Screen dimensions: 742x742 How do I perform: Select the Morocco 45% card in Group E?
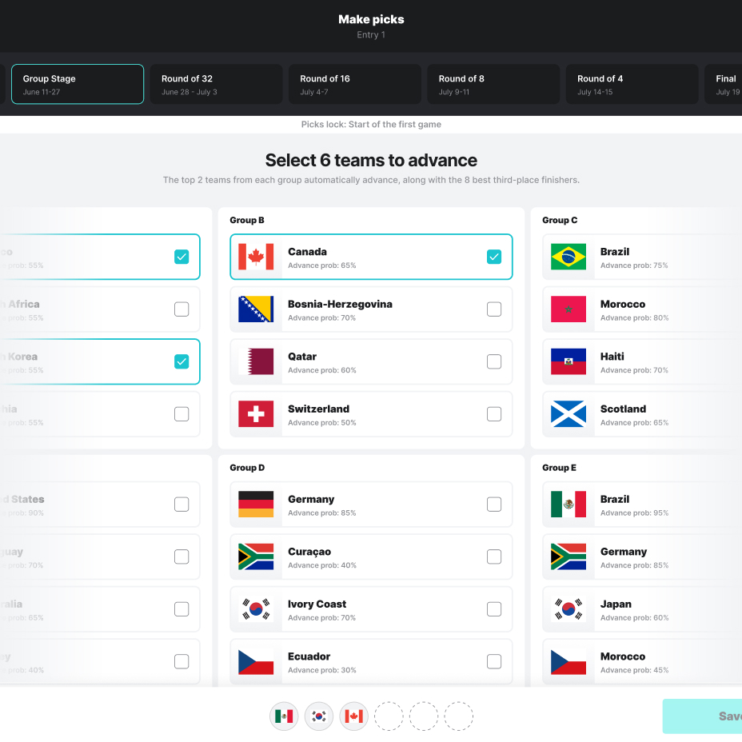pyautogui.click(x=642, y=661)
